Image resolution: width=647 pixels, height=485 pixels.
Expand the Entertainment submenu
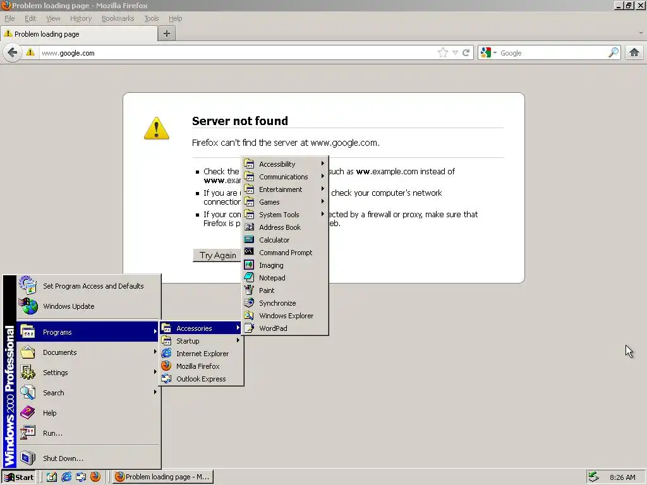pyautogui.click(x=285, y=189)
